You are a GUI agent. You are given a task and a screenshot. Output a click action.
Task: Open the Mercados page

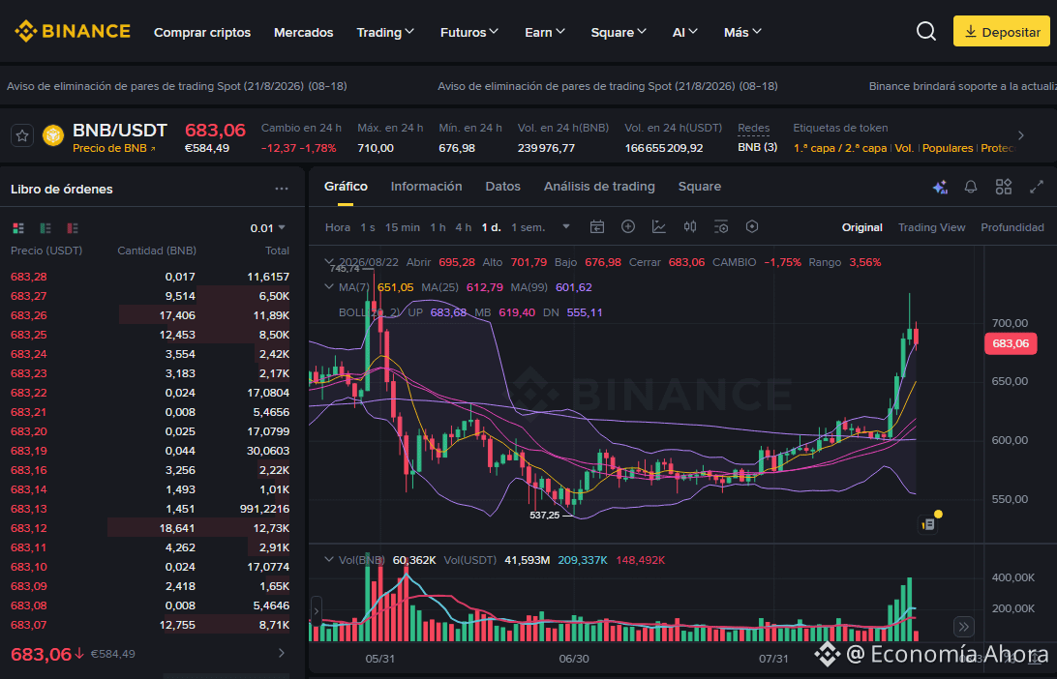coord(303,32)
